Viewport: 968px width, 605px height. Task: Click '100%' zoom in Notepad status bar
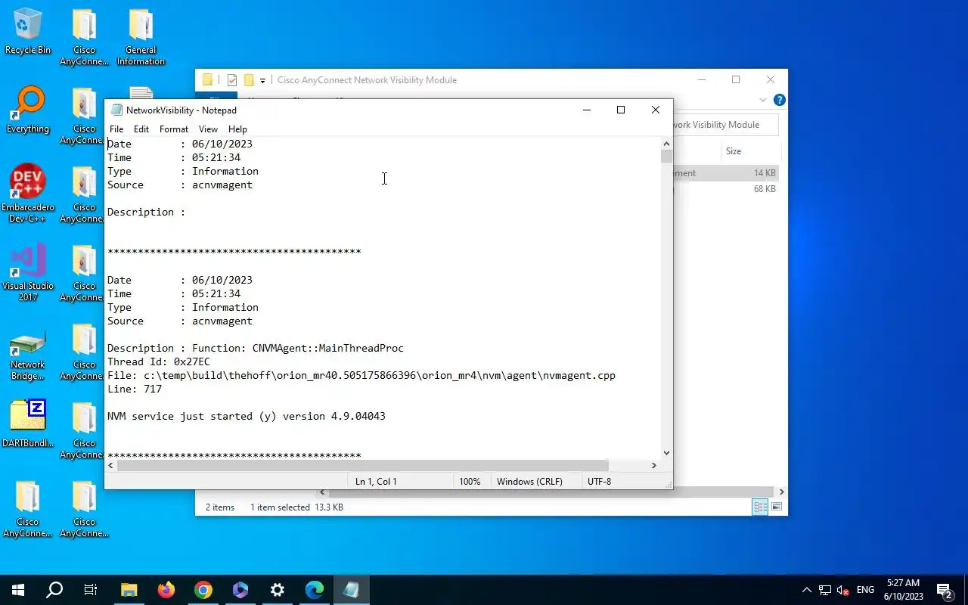point(470,482)
